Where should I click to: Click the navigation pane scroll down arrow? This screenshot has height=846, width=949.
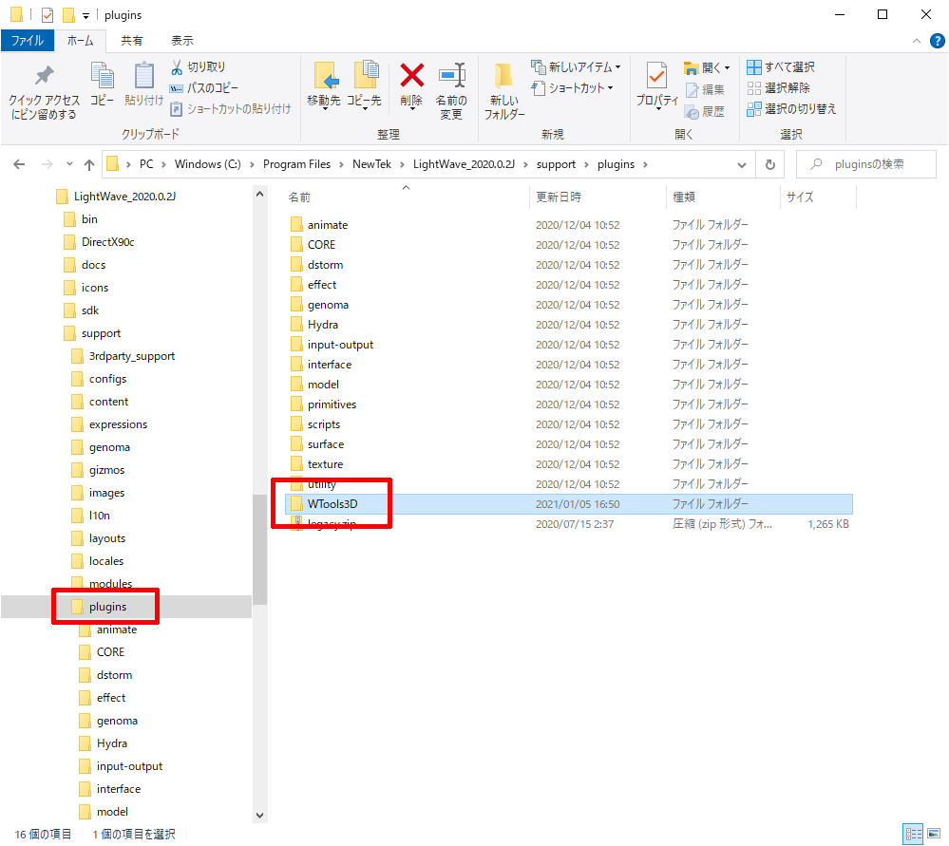click(259, 815)
